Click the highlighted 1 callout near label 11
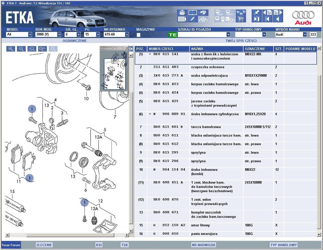 pos(30,178)
